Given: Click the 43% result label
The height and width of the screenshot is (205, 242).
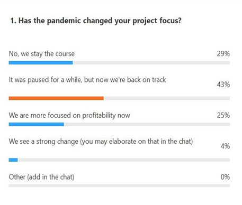Looking at the screenshot, I should (x=223, y=85).
